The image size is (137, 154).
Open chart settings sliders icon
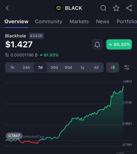(127, 68)
